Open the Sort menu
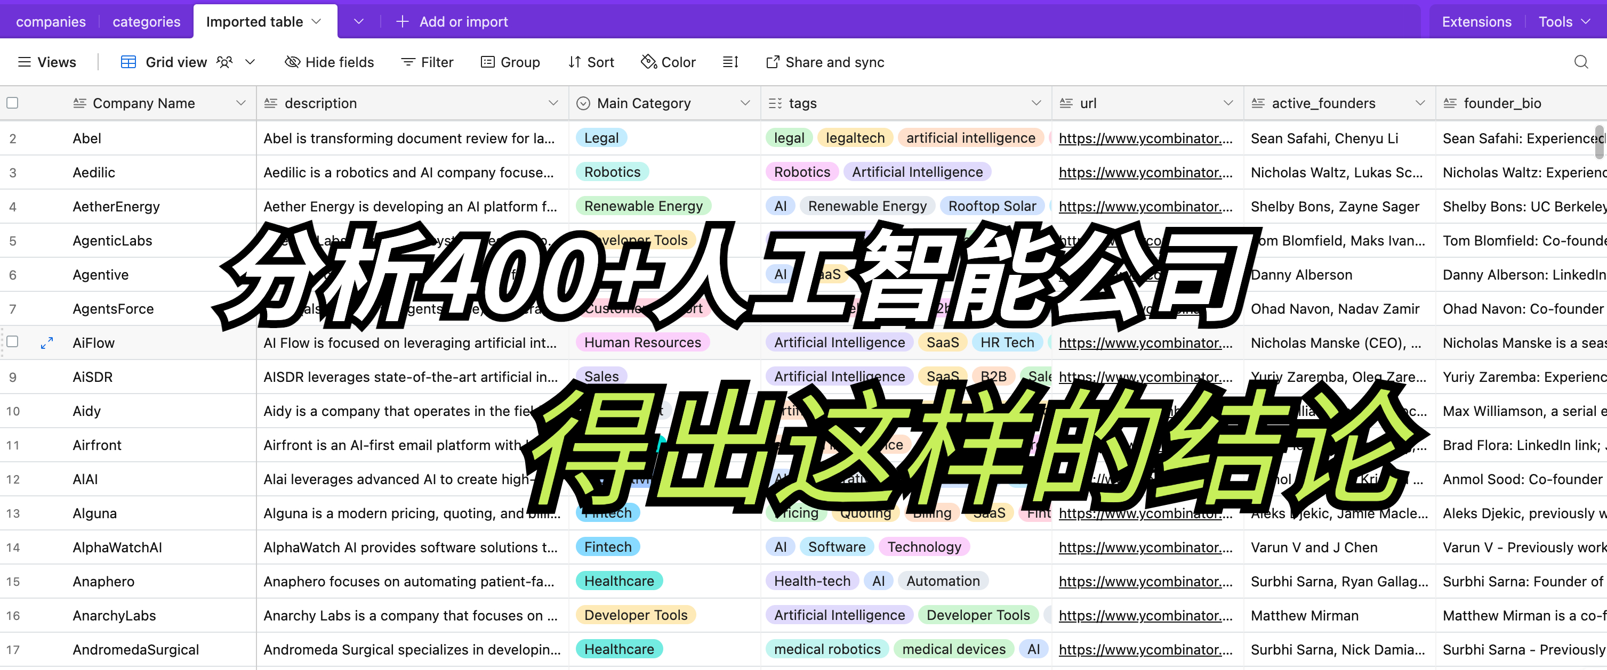The width and height of the screenshot is (1607, 670). (591, 62)
